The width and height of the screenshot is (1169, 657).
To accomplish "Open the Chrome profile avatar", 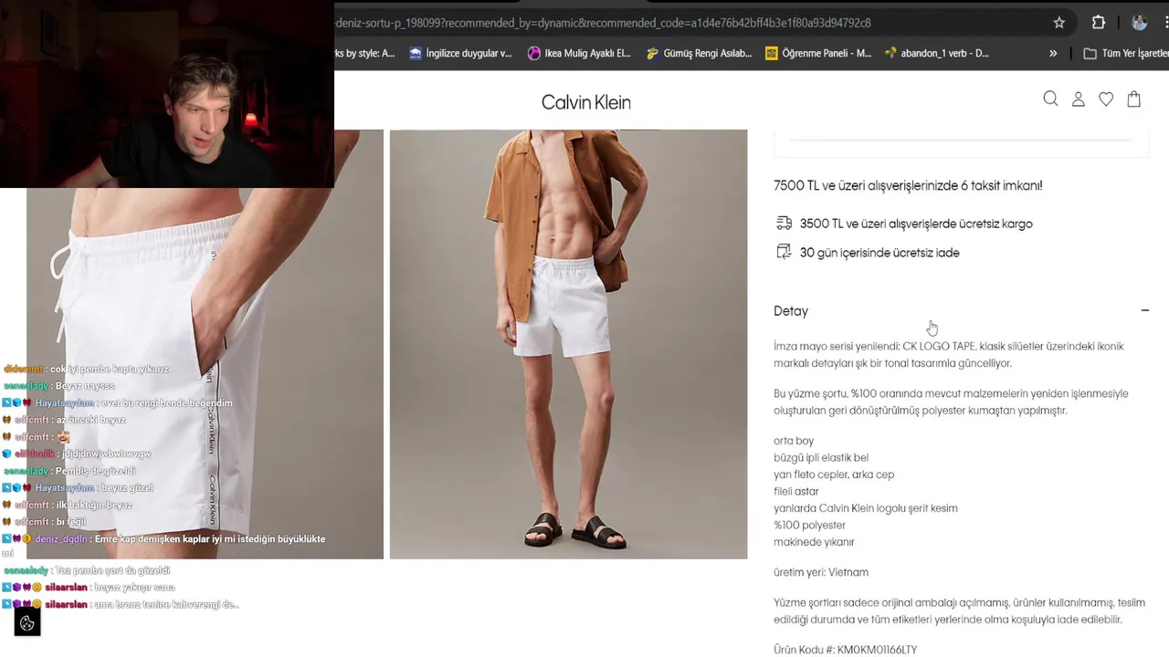I will pos(1139,23).
